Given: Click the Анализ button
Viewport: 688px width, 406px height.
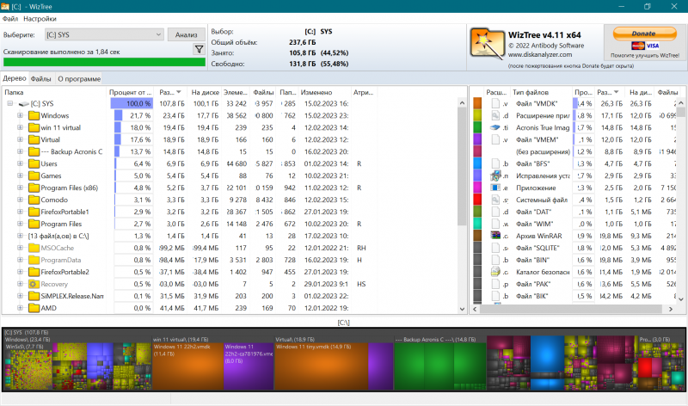Looking at the screenshot, I should click(x=187, y=34).
